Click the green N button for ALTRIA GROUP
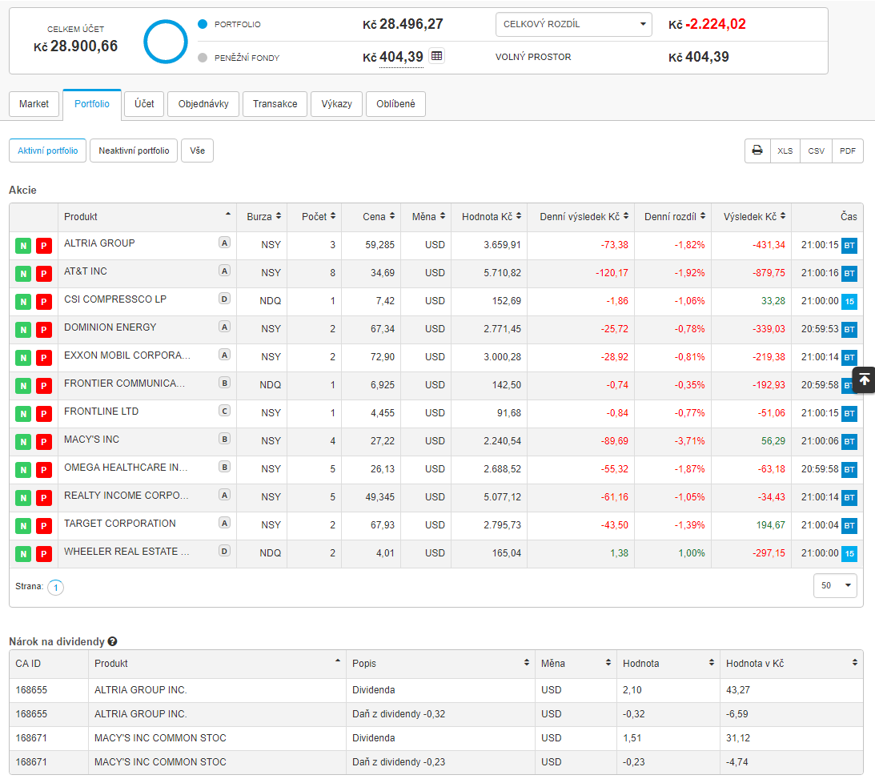 (x=23, y=246)
